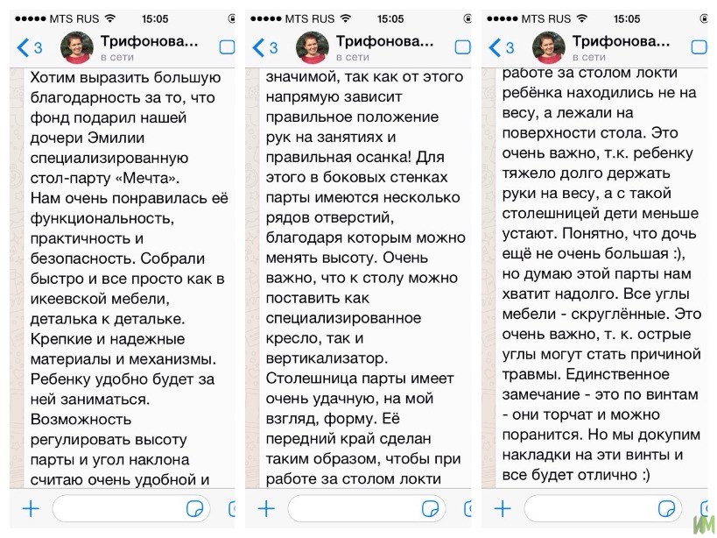Open sticker picker in middle message field
Viewport: 717px width, 538px height.
431,509
